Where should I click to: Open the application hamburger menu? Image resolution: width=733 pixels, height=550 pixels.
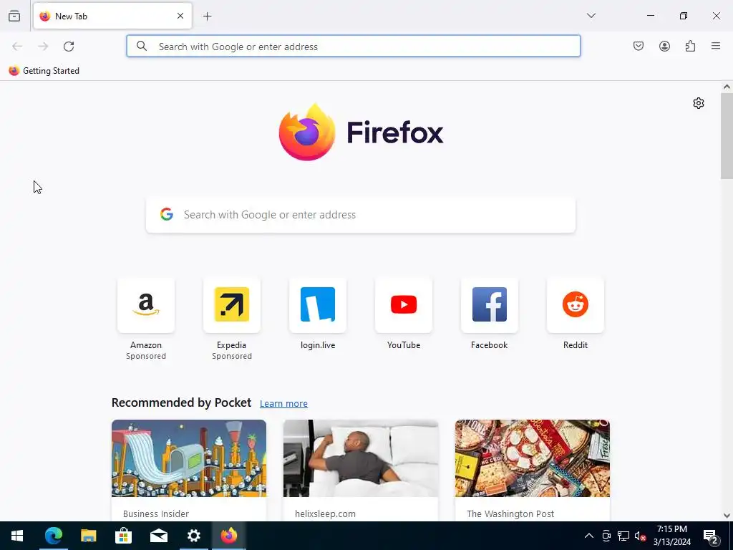click(x=716, y=46)
